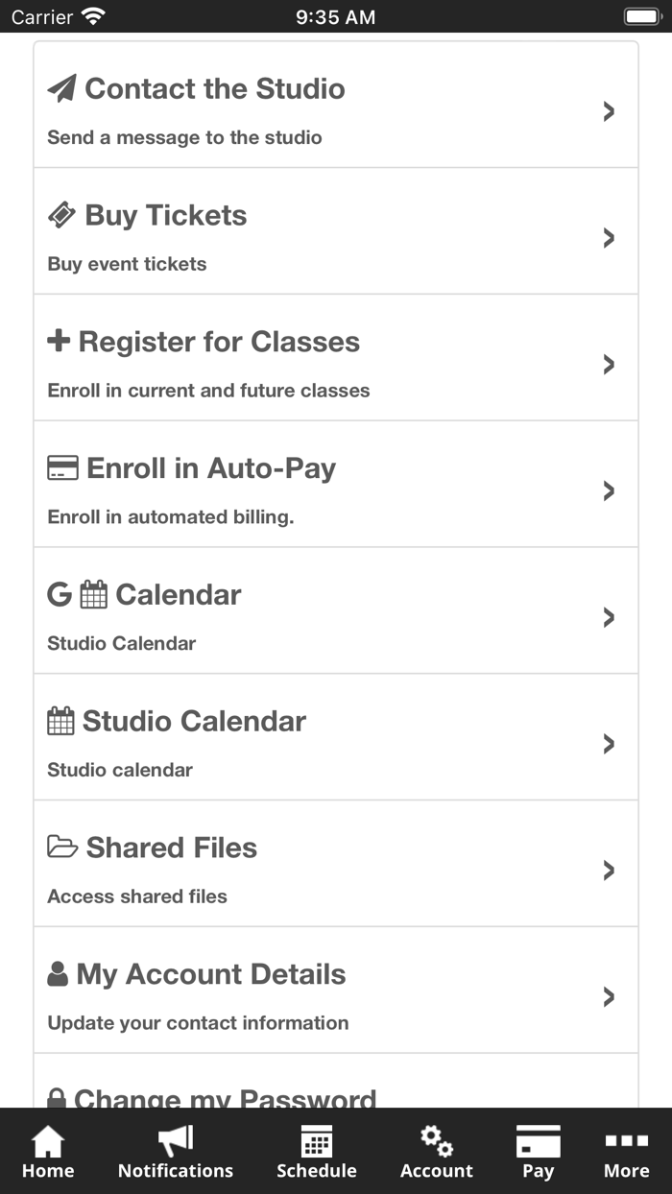Click the plus icon for Register for Classes
Viewport: 672px width, 1194px height.
point(59,341)
